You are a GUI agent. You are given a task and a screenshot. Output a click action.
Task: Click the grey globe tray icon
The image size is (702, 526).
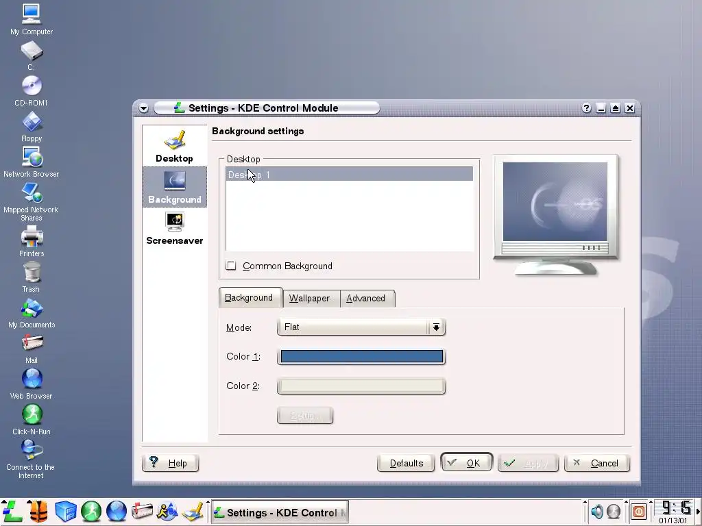pos(614,511)
